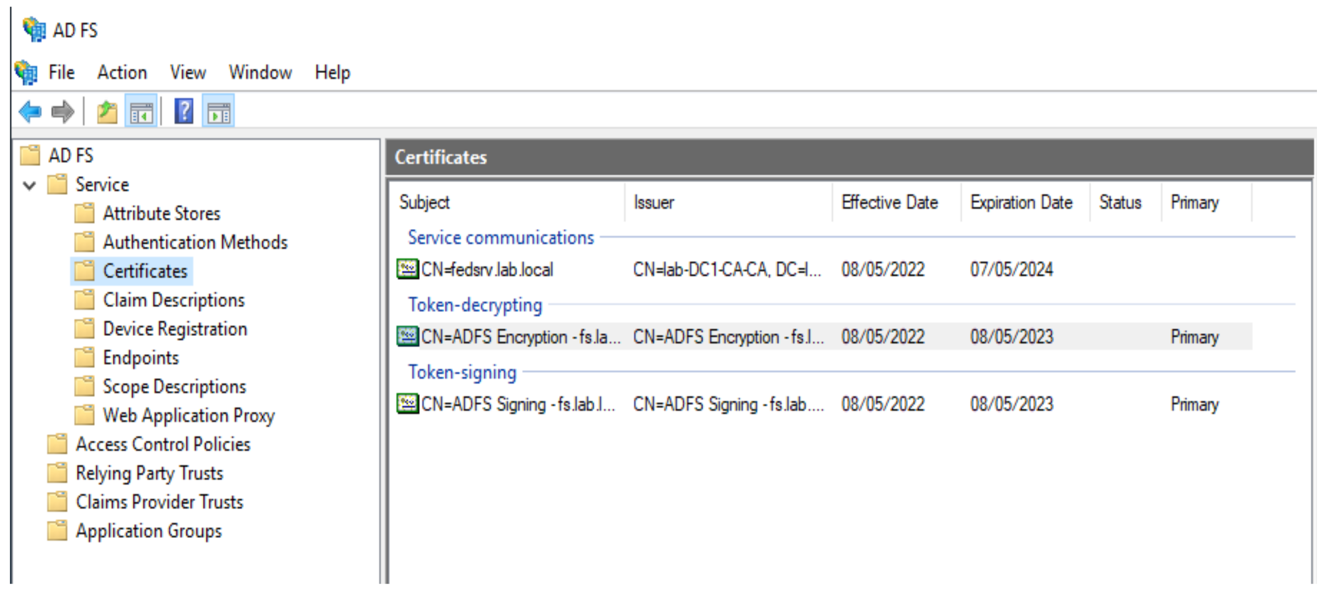Sort by Expiration Date column header
This screenshot has width=1323, height=592.
pyautogui.click(x=1021, y=202)
